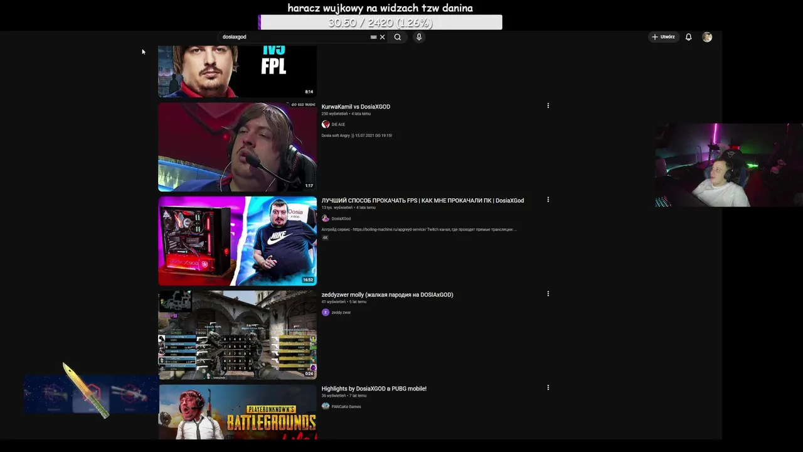The image size is (803, 452).
Task: Clear the search field with X
Action: 382,37
